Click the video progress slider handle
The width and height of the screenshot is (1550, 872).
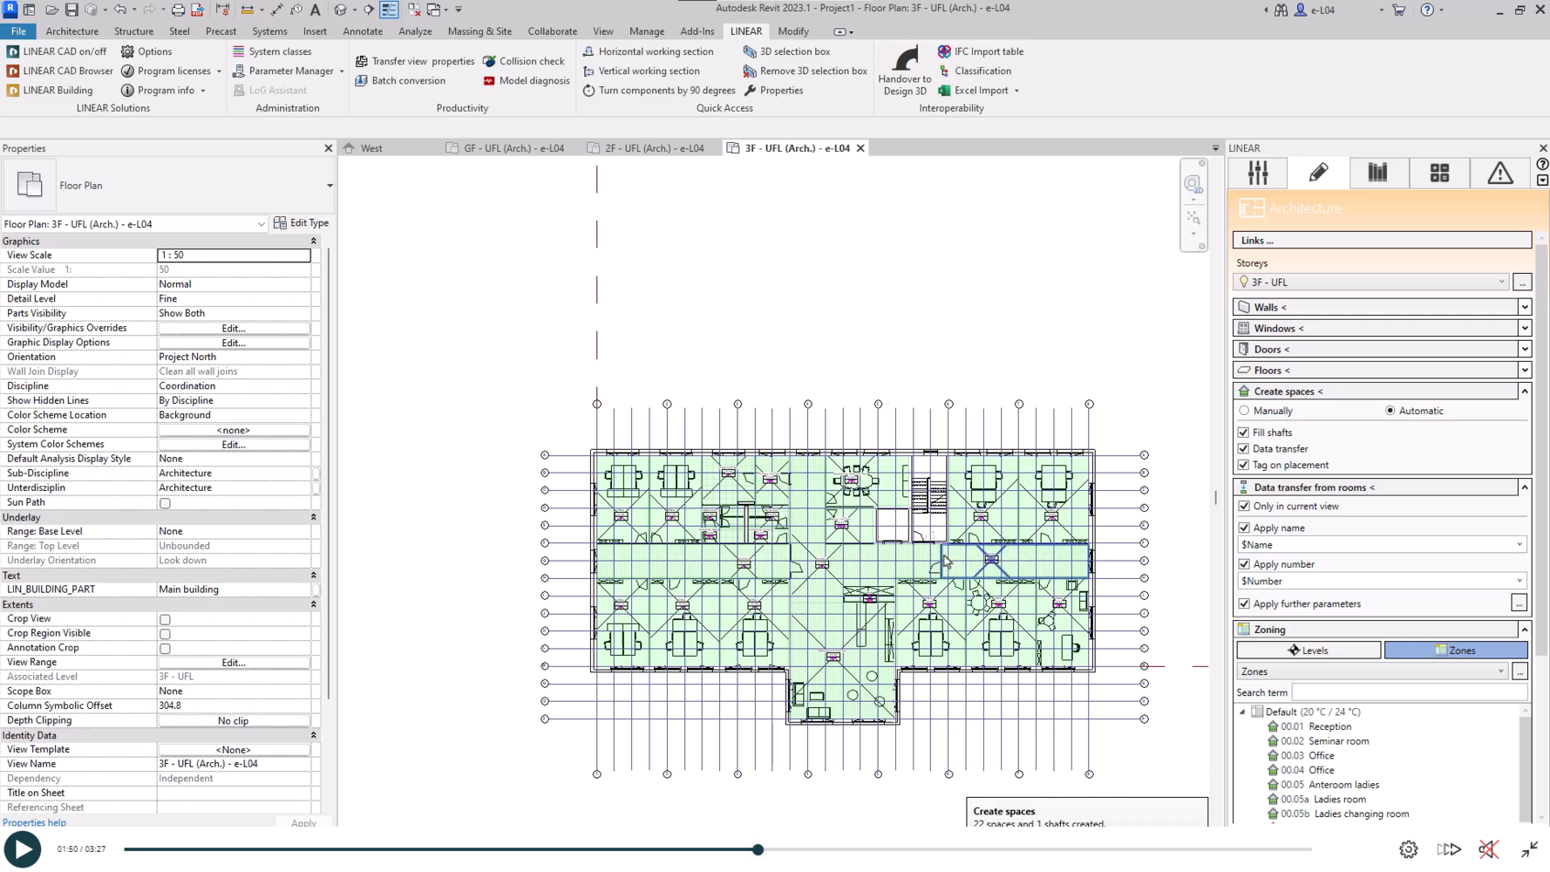point(758,849)
